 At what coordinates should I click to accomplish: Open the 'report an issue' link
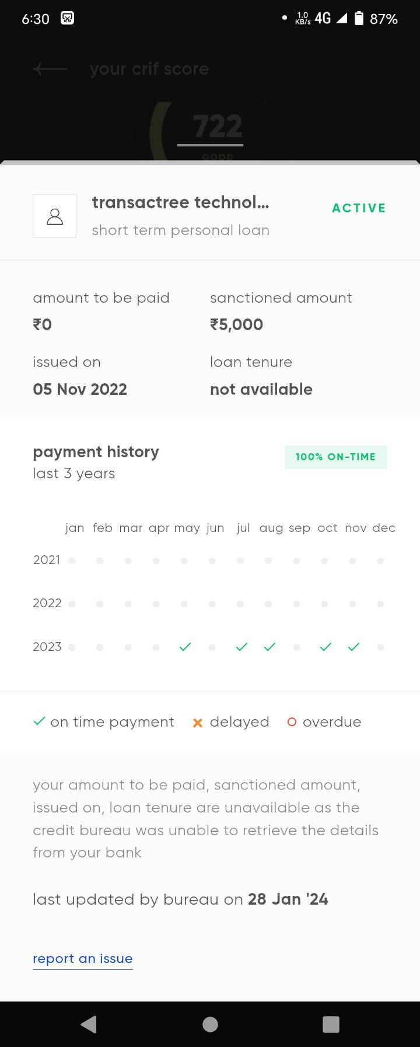(83, 958)
